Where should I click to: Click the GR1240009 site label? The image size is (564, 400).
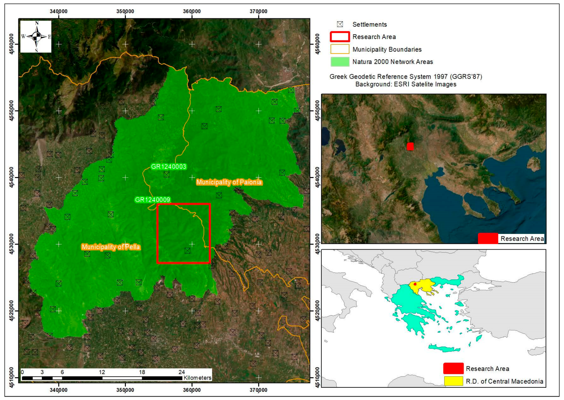pyautogui.click(x=153, y=199)
